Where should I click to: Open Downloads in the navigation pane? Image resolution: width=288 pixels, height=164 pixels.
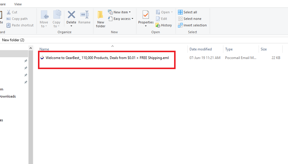[x=8, y=96]
